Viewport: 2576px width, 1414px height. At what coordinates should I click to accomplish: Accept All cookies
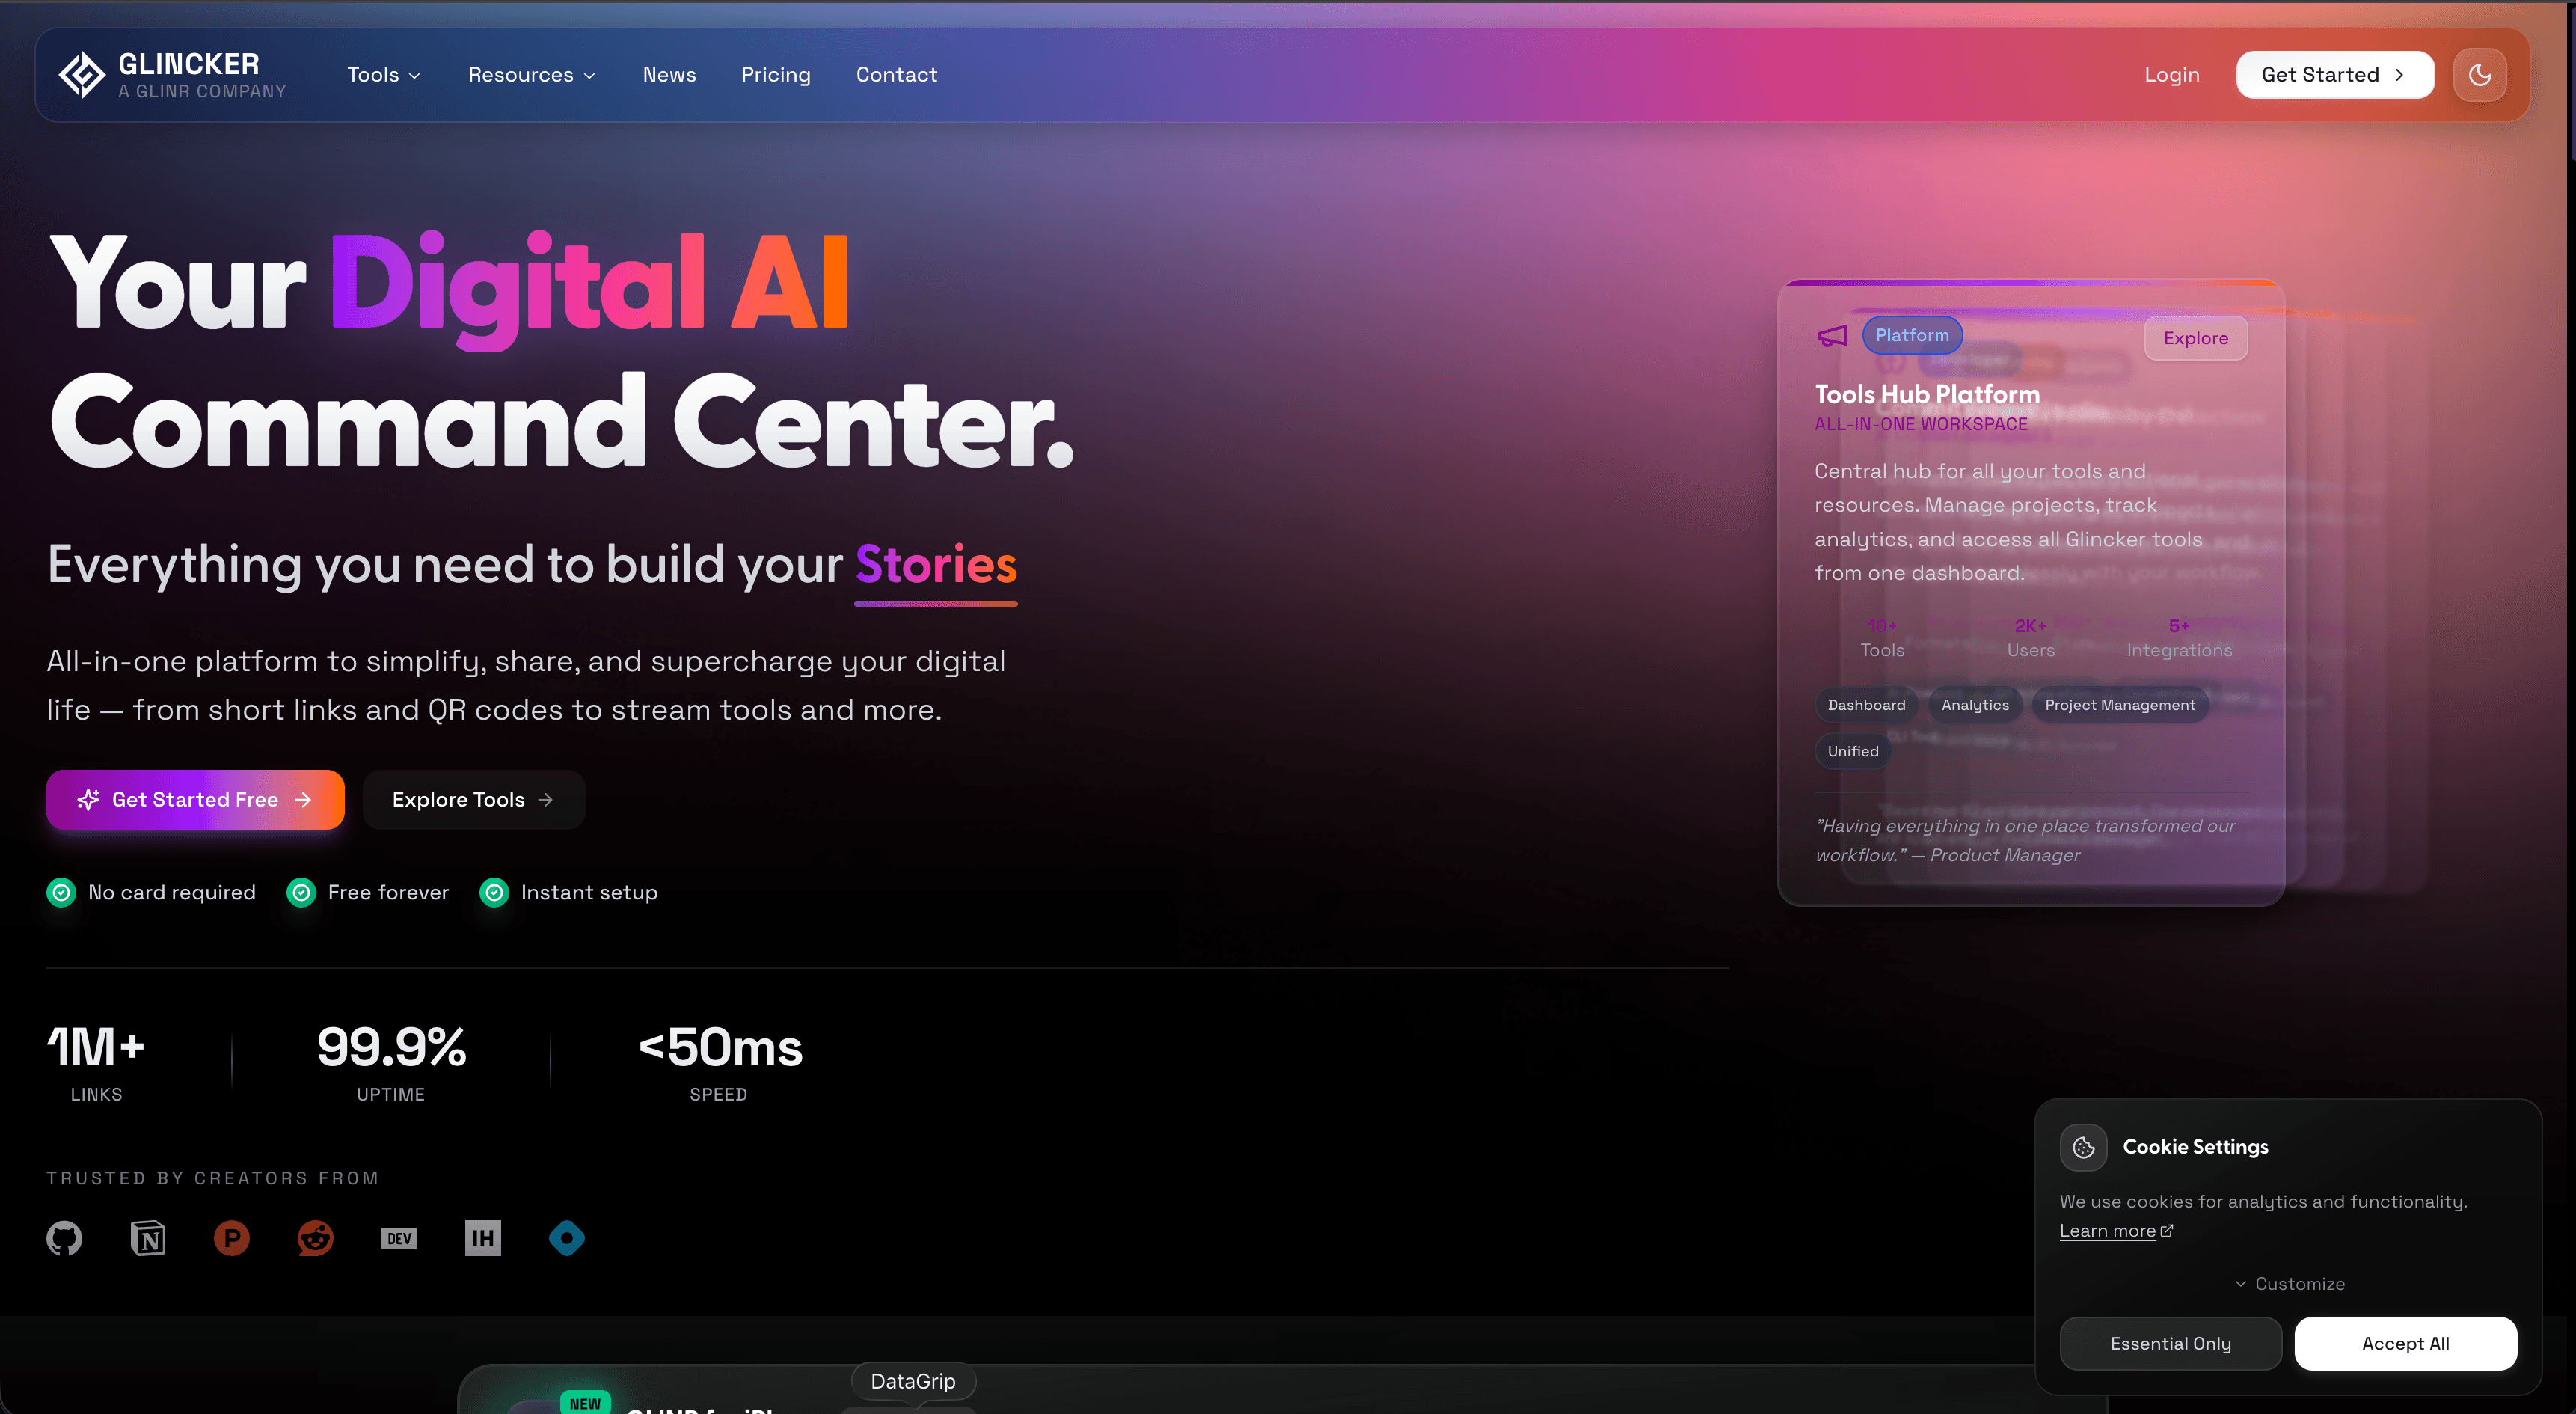click(2405, 1343)
